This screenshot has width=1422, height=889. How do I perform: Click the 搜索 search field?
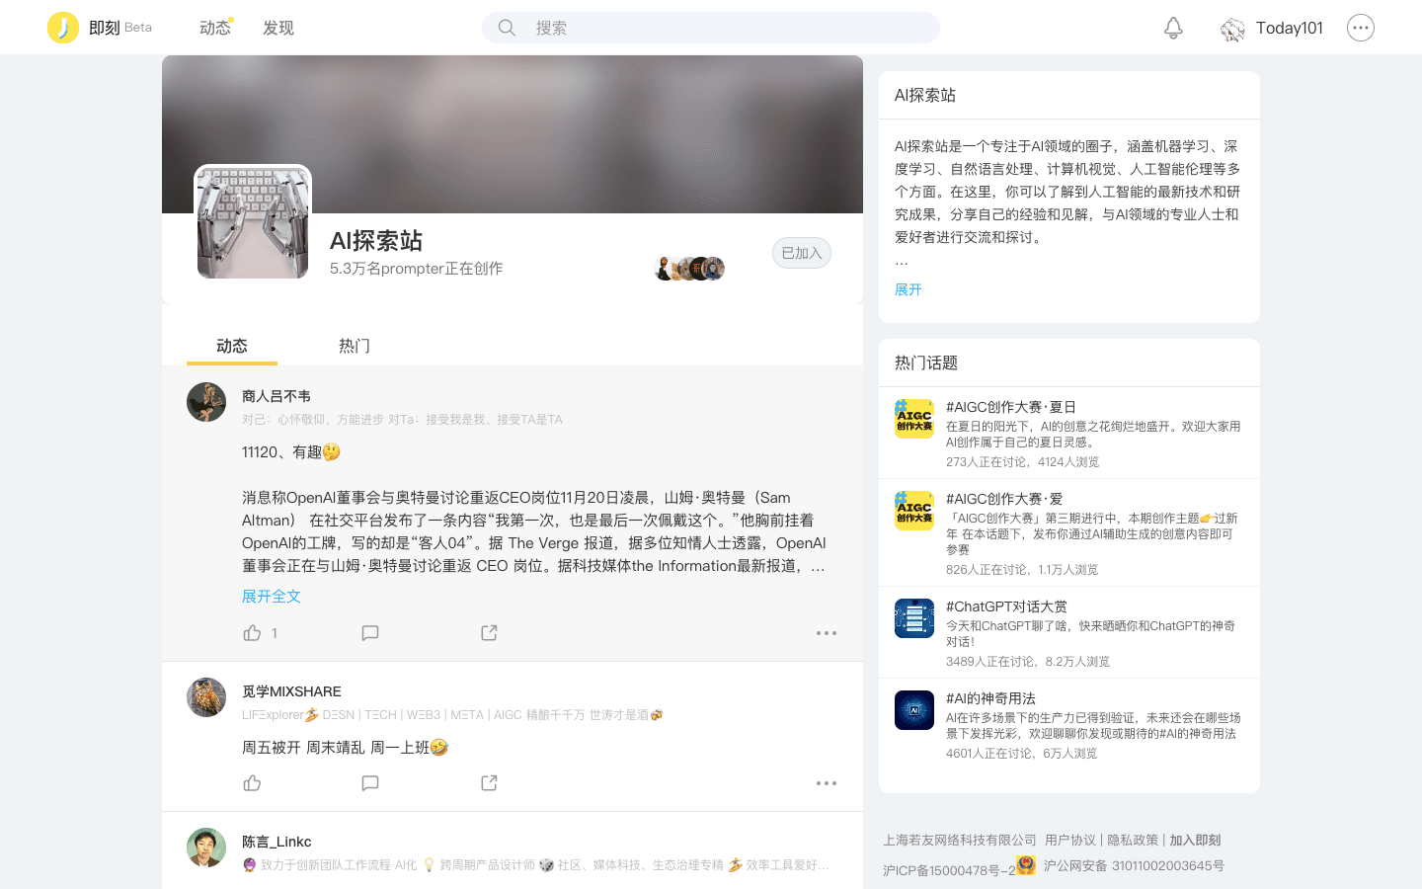711,28
